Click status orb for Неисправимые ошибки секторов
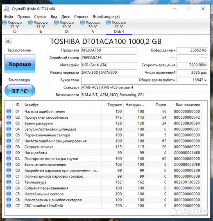 pyautogui.click(x=9, y=200)
